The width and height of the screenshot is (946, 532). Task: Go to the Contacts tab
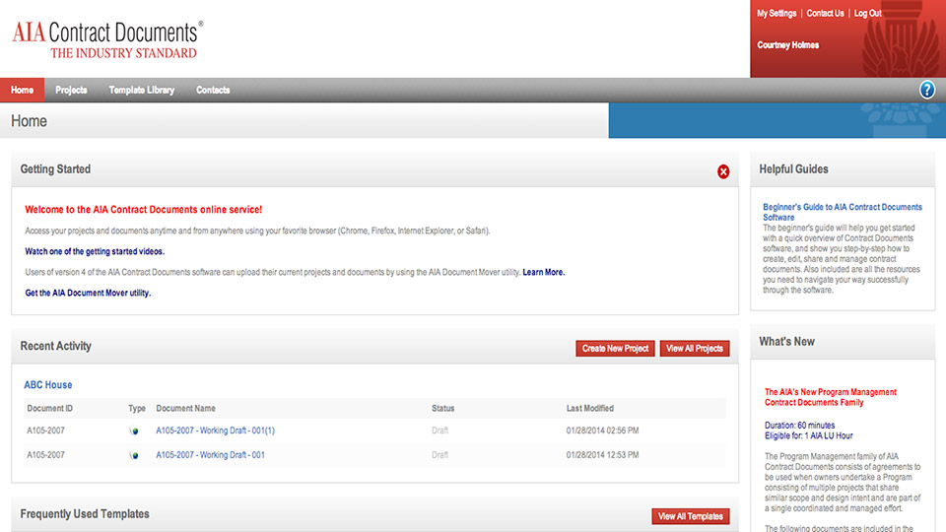pos(213,90)
